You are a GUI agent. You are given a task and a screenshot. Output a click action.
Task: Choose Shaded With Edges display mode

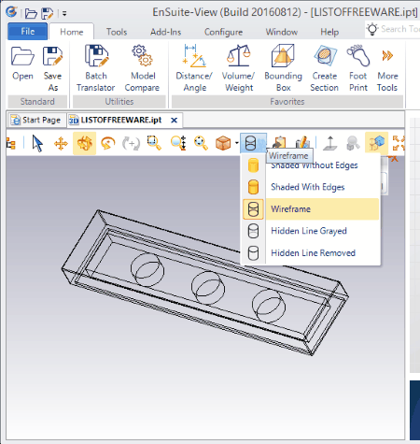point(311,187)
